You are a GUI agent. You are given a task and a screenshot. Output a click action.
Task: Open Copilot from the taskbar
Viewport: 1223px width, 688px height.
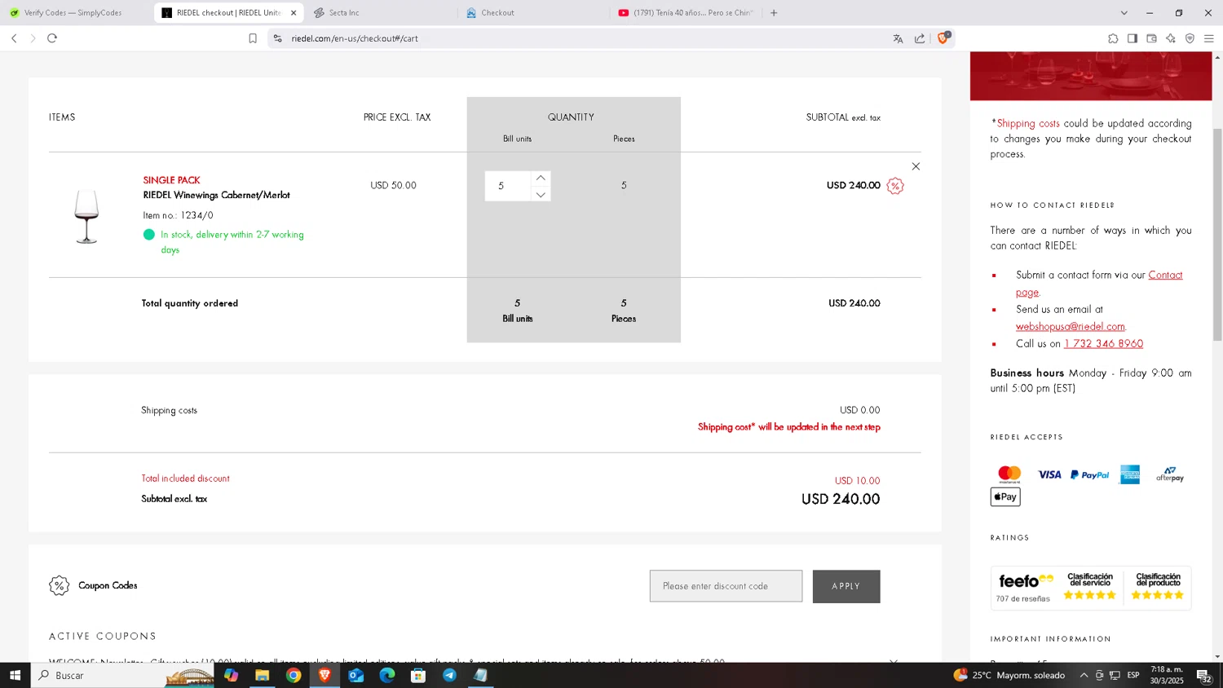tap(232, 675)
